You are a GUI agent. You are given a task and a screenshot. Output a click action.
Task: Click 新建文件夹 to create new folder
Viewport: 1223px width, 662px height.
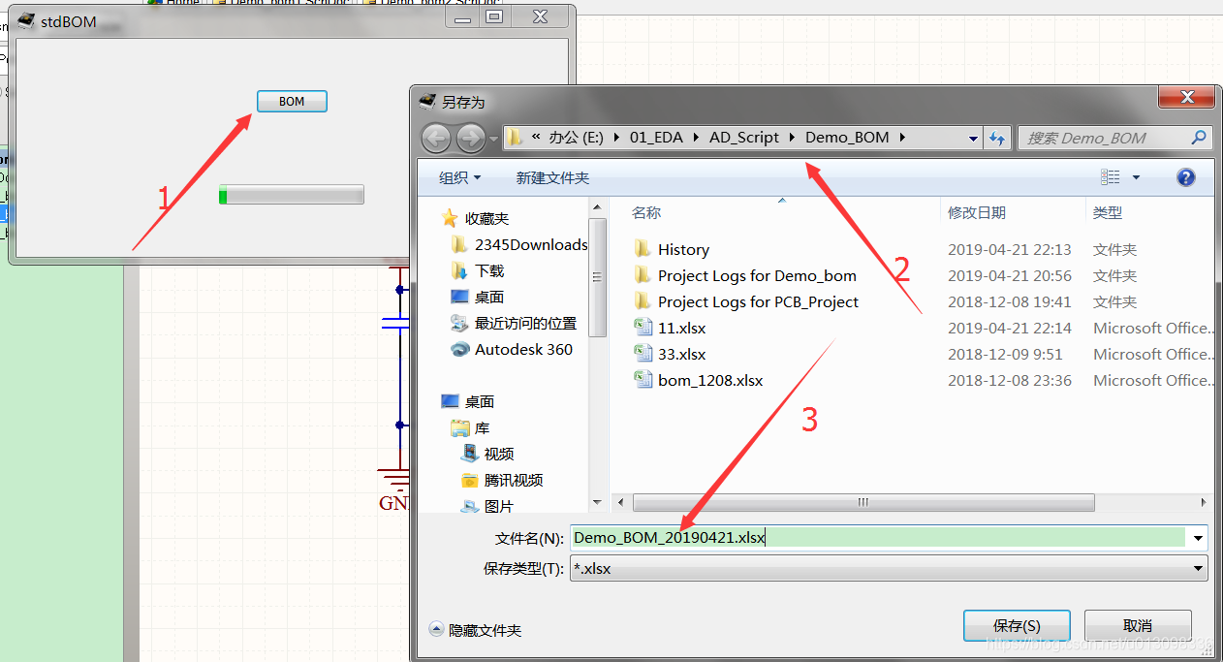coord(552,177)
